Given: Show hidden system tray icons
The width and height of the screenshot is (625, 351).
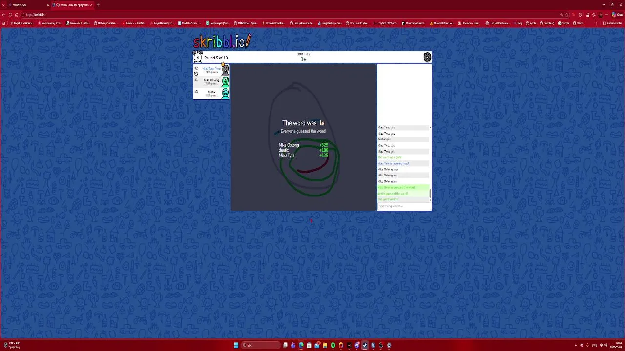Looking at the screenshot, I should pyautogui.click(x=576, y=345).
